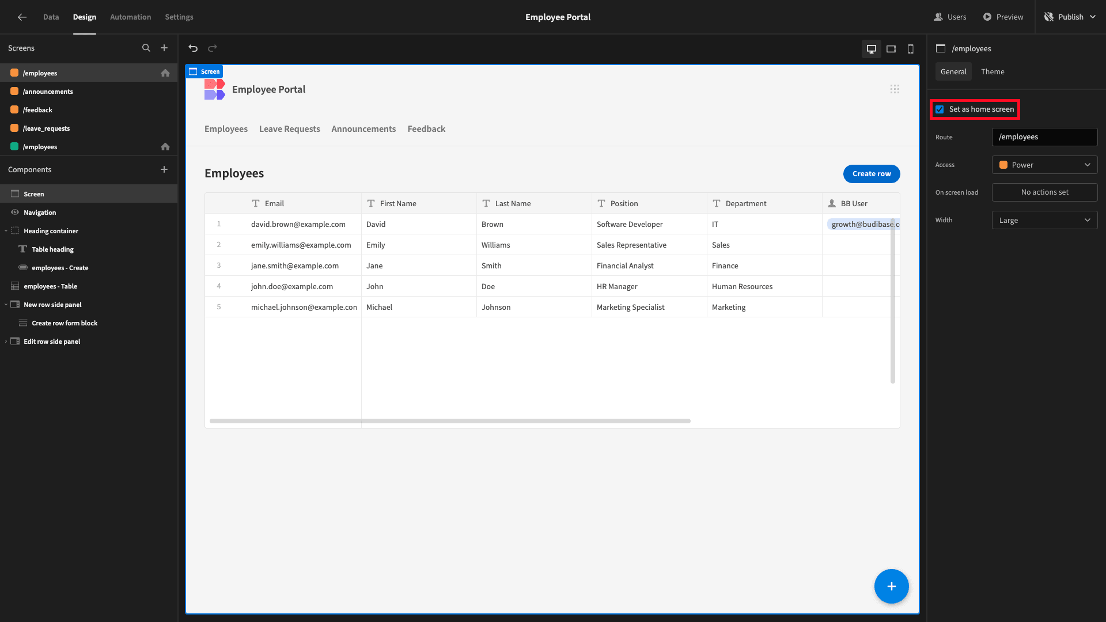Open Users management
Screen dimensions: 1106x622
[x=950, y=17]
